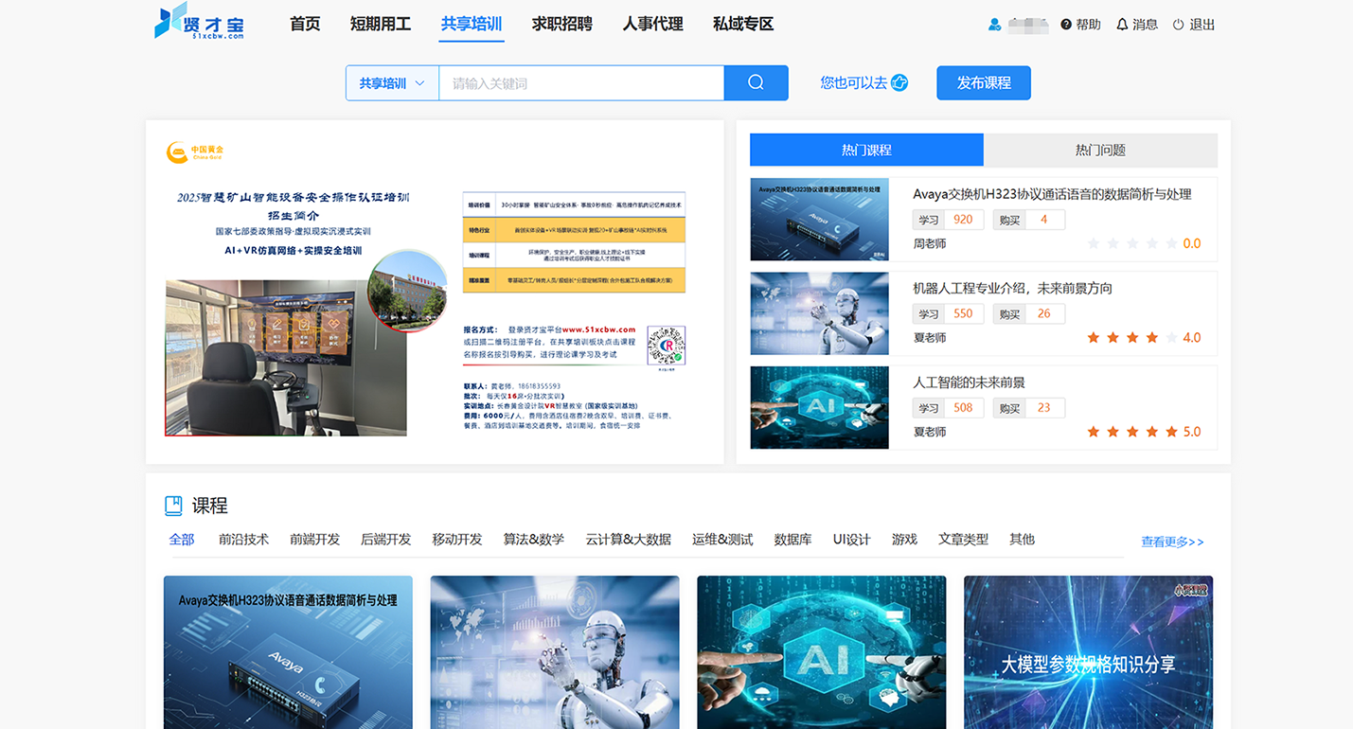Viewport: 1353px width, 729px height.
Task: Open 求职招聘 in the top navigation
Action: click(x=561, y=25)
